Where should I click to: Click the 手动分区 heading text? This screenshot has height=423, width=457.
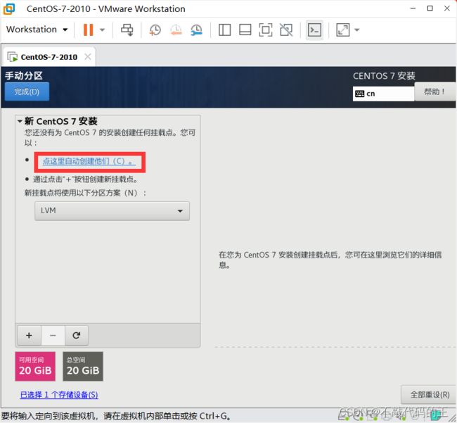(24, 75)
